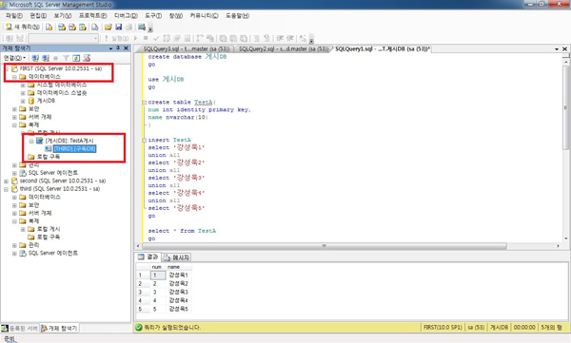
Task: Click the Connect Object Explorer icon
Action: click(35, 58)
